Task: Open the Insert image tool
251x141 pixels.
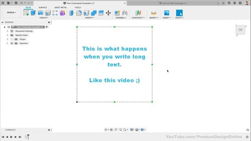Action: (167, 13)
